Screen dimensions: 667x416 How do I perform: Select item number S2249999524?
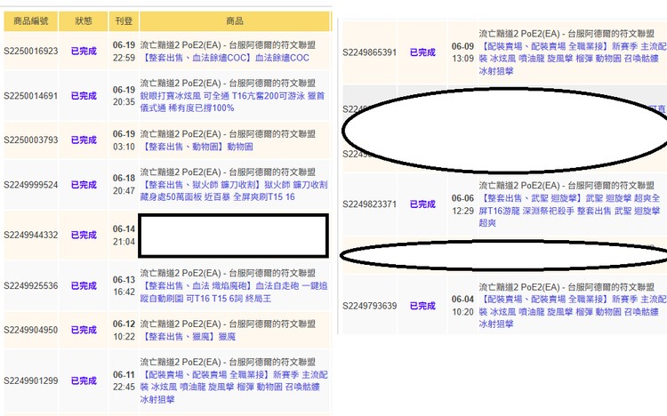(x=30, y=185)
